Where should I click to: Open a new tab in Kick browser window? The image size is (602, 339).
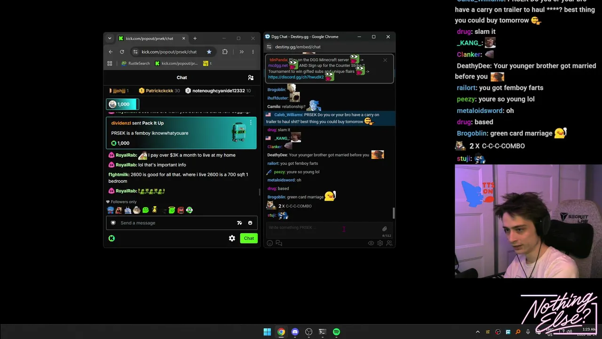195,38
